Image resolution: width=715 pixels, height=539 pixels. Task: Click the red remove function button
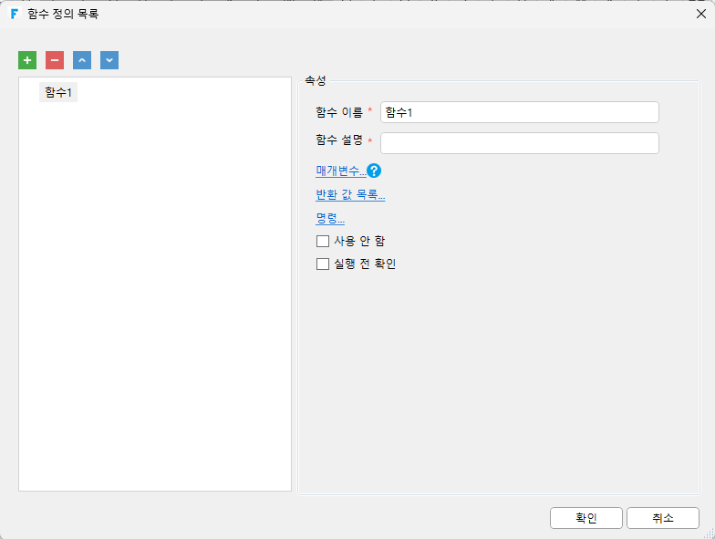tap(55, 60)
